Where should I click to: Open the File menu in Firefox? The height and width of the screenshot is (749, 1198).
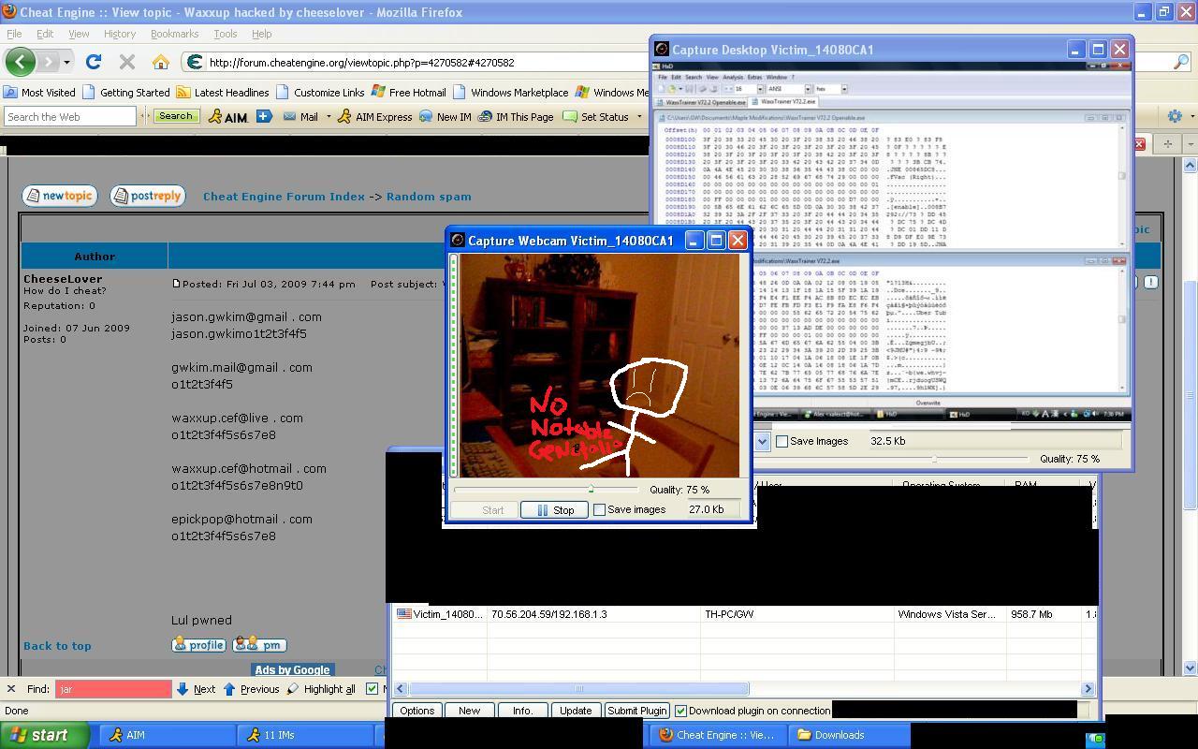click(14, 34)
